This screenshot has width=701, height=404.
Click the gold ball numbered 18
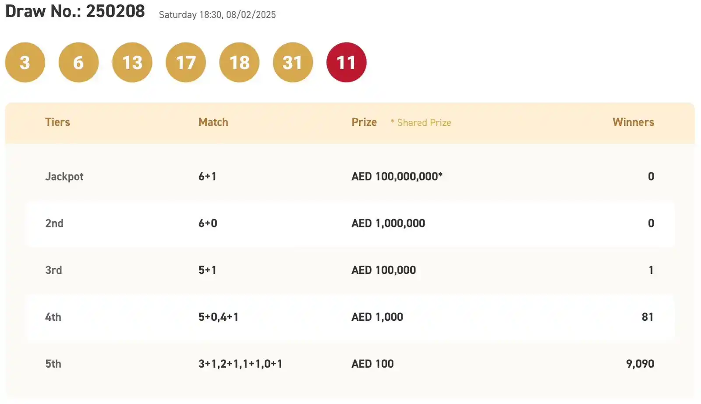click(239, 62)
